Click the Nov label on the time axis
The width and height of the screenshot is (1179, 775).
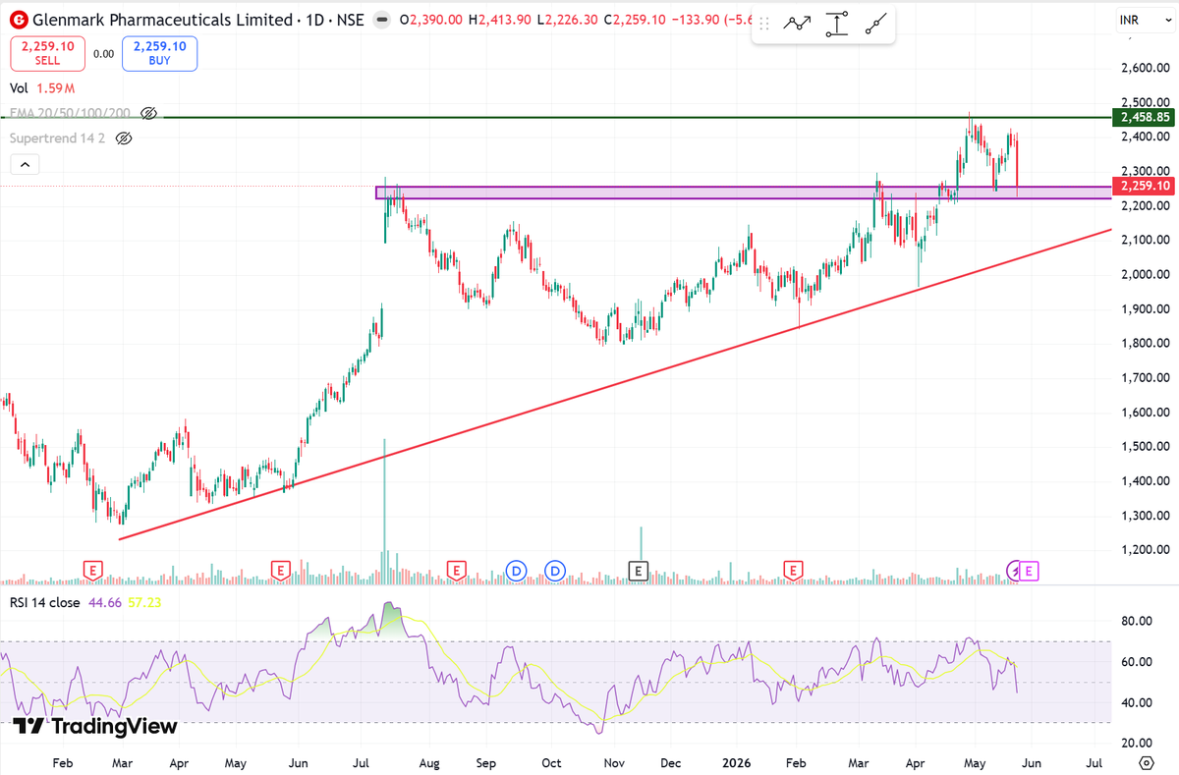(614, 762)
